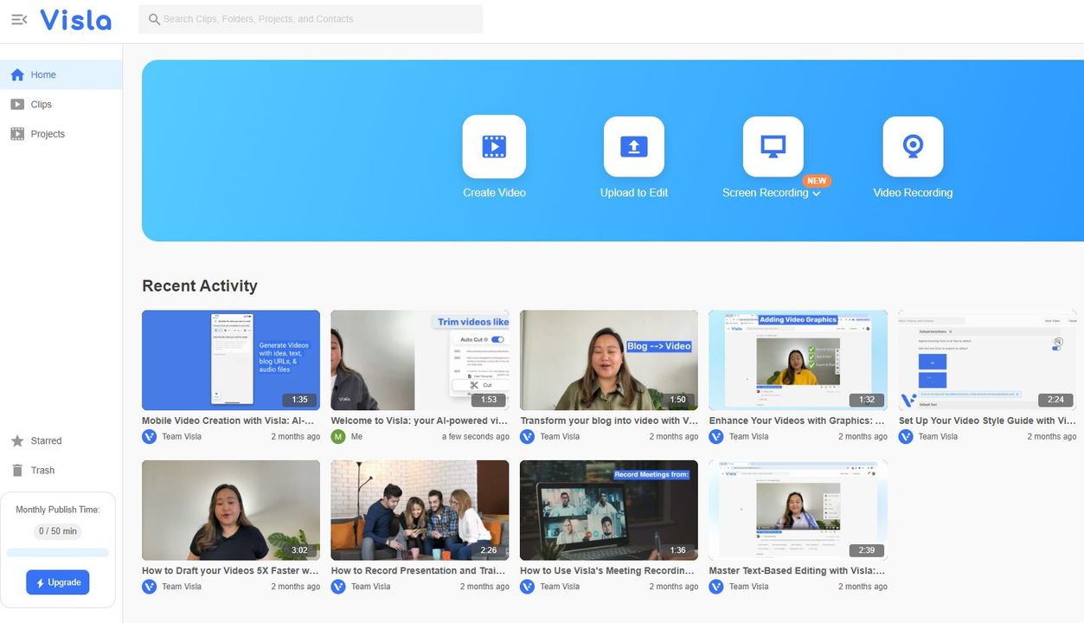Click the search magnifier icon
This screenshot has width=1084, height=623.
tap(154, 19)
